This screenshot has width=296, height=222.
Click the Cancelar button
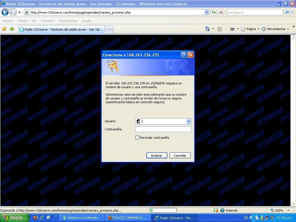(x=180, y=155)
